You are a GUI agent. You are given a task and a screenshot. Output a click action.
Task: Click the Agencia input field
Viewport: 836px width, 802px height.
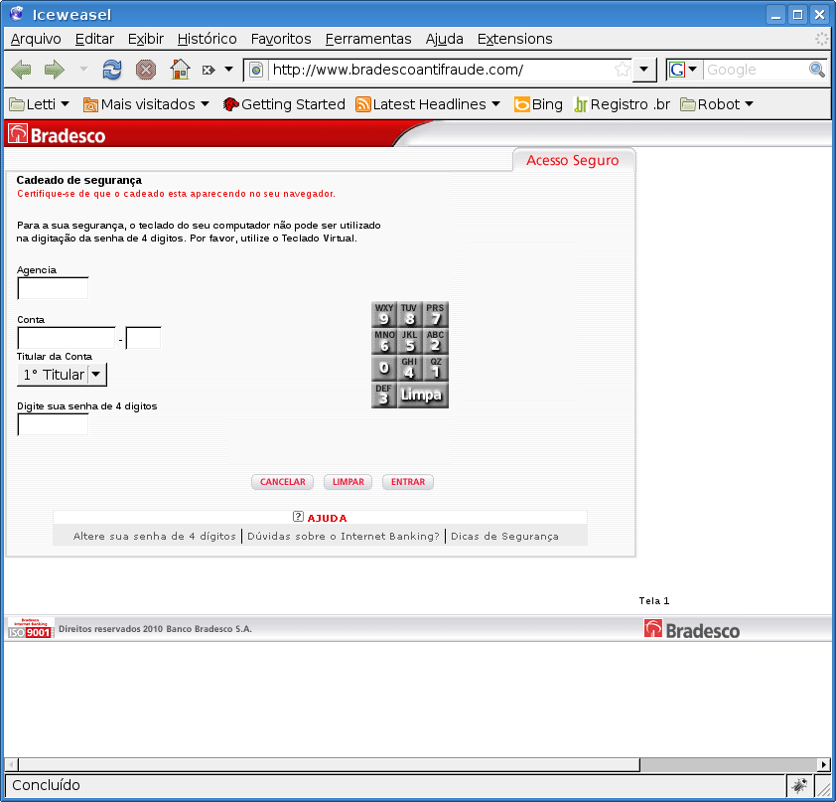tap(53, 288)
